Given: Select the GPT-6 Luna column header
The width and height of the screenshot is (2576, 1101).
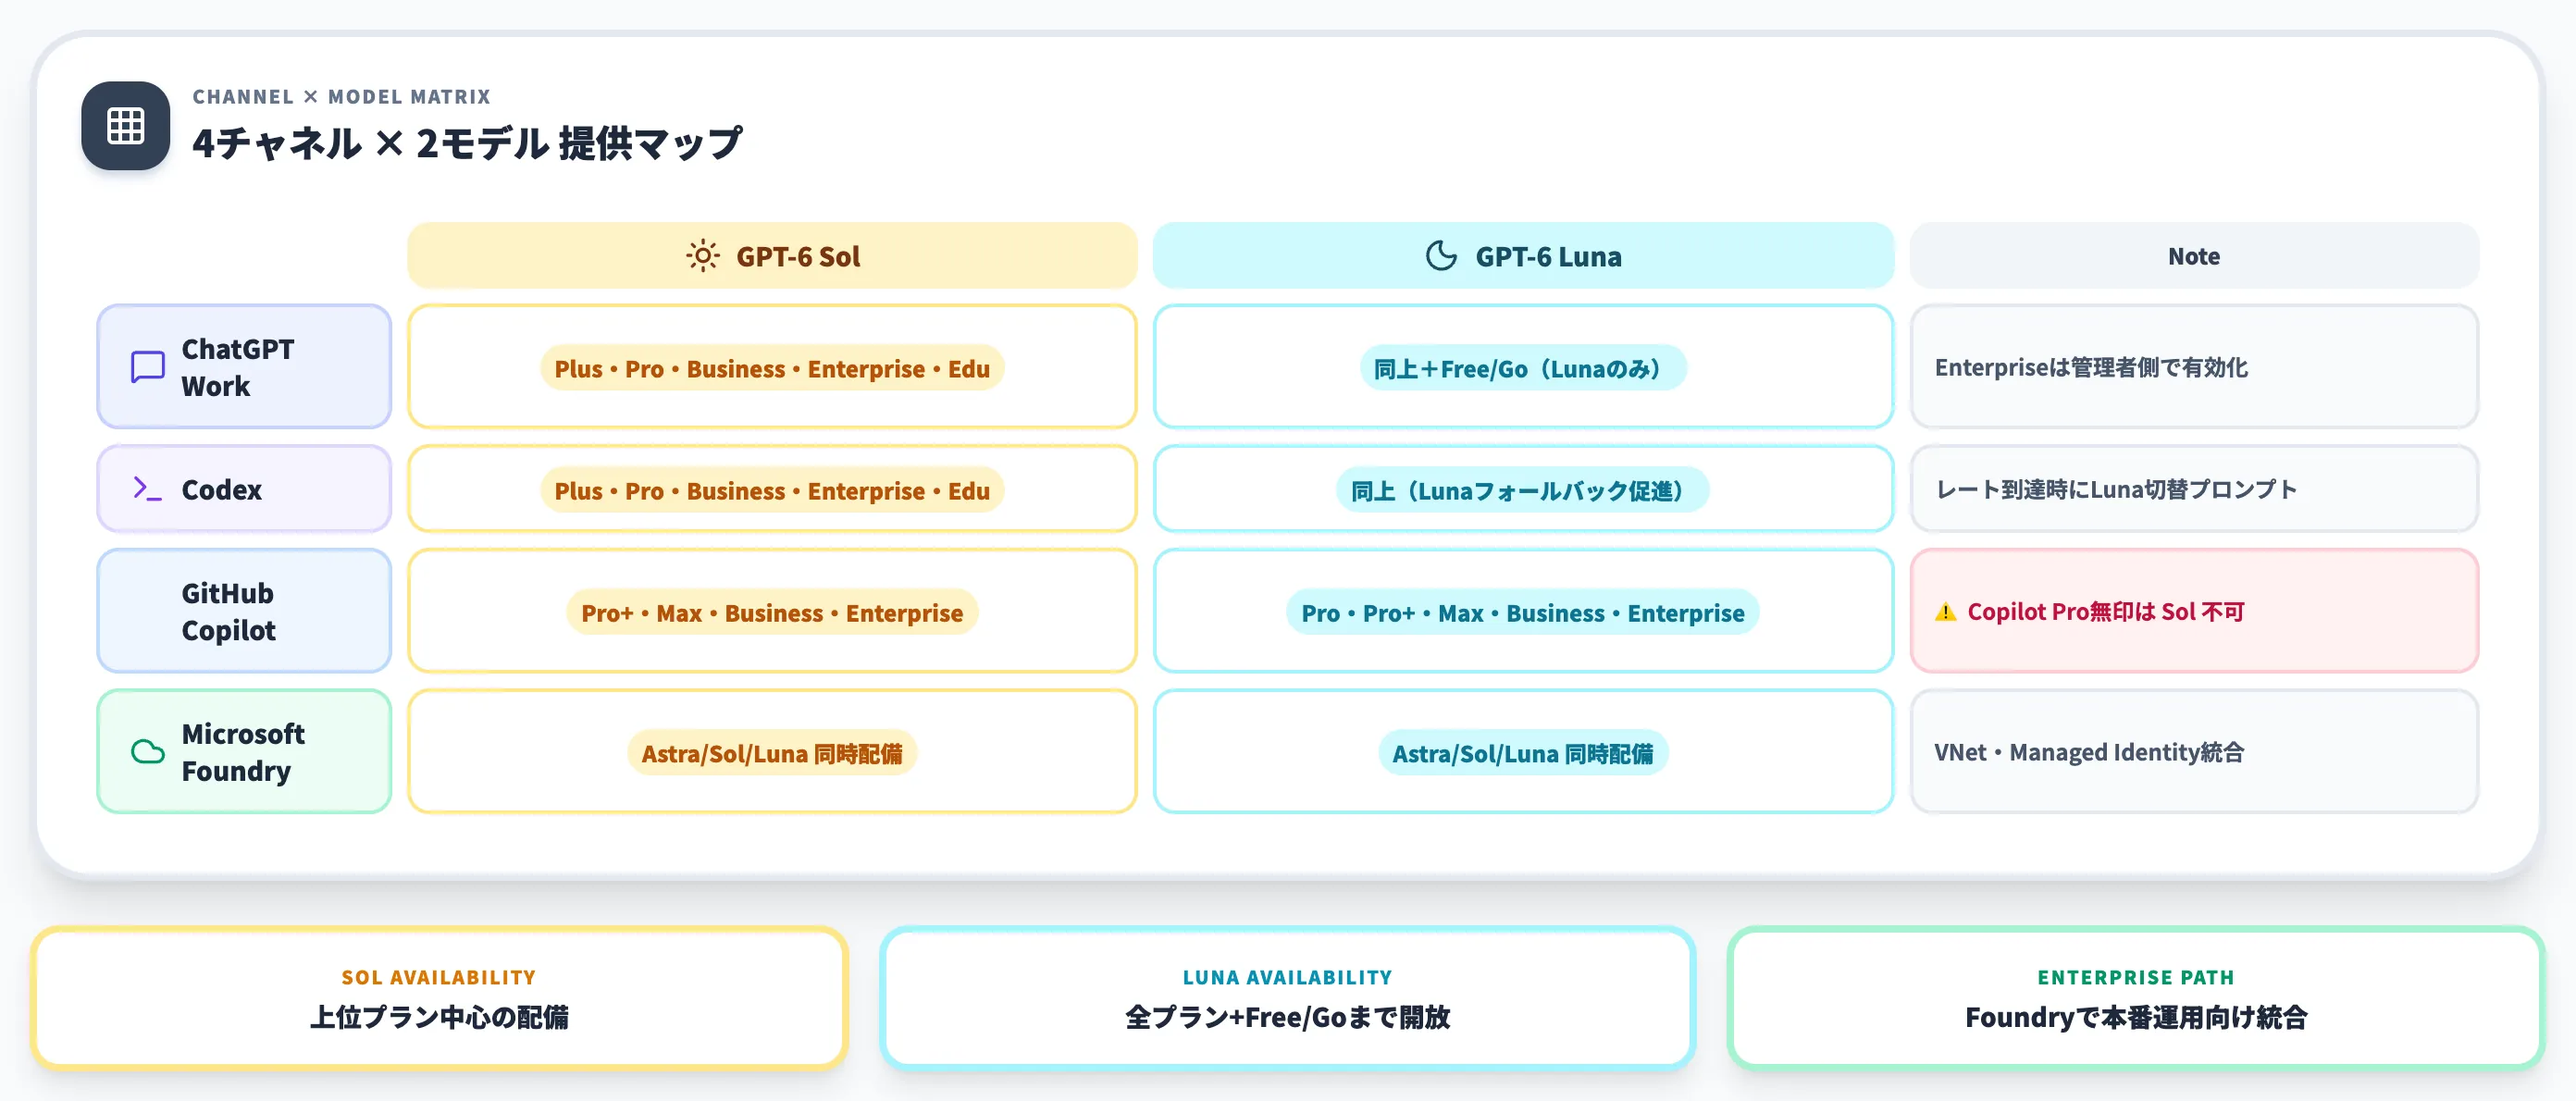Looking at the screenshot, I should click(x=1523, y=256).
